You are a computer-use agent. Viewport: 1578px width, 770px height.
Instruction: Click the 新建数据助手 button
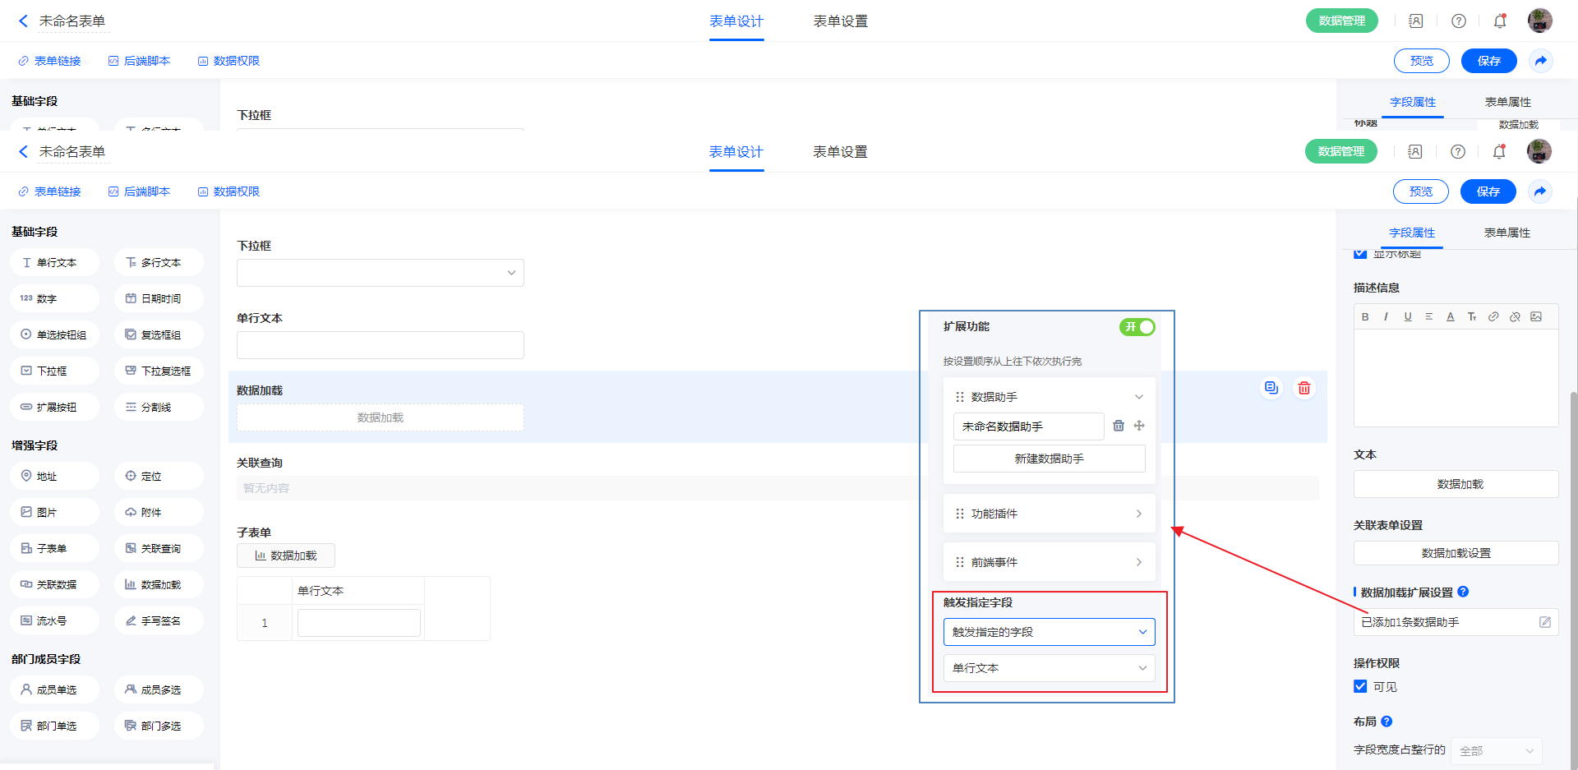[1049, 459]
